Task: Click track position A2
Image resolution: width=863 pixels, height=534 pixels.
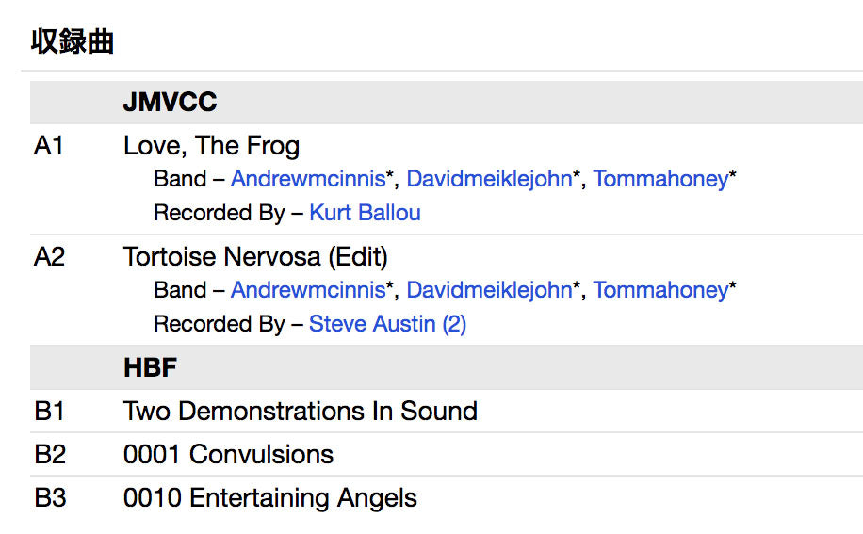Action: (x=49, y=256)
